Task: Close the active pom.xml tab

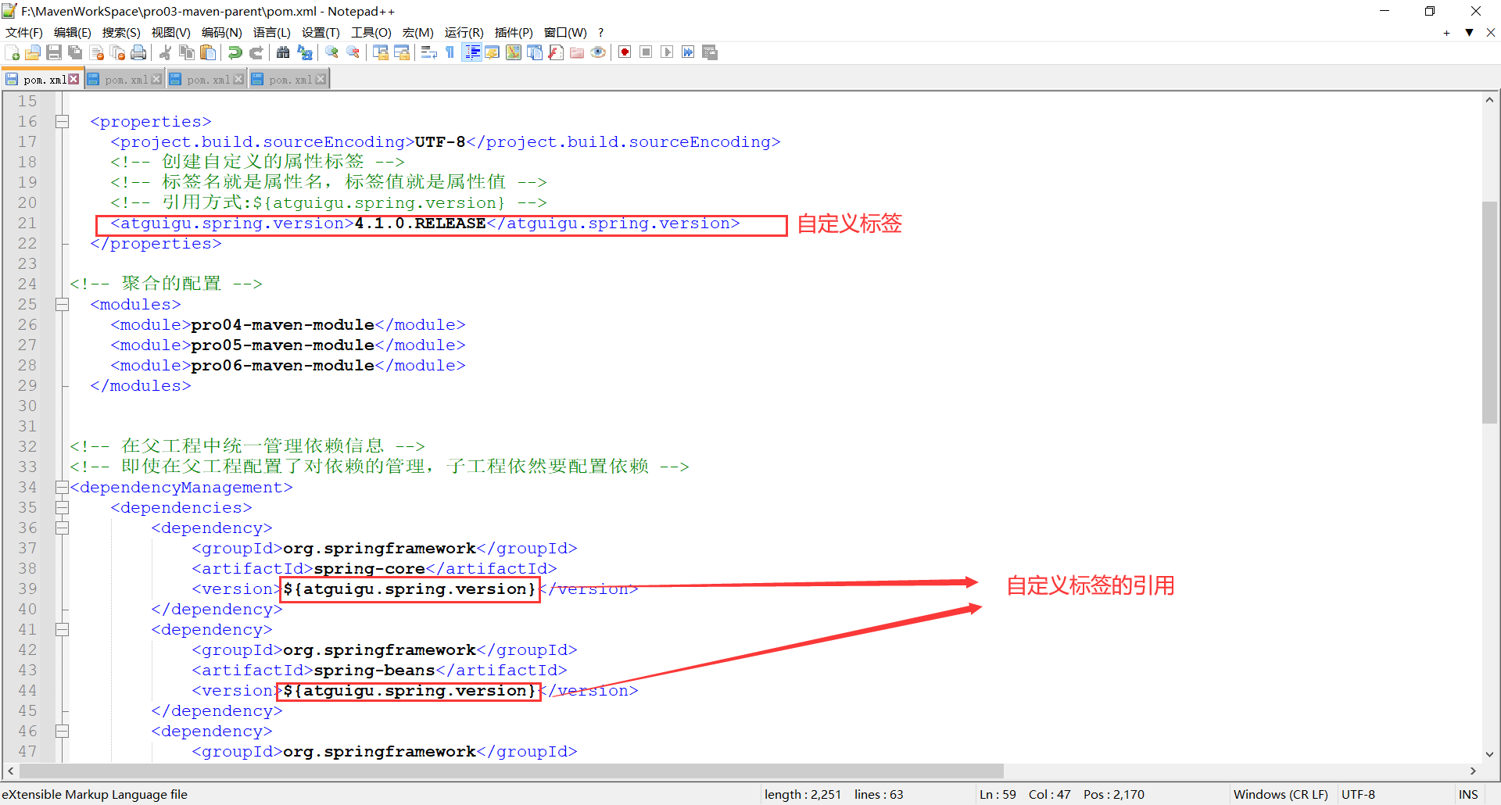Action: [x=73, y=79]
